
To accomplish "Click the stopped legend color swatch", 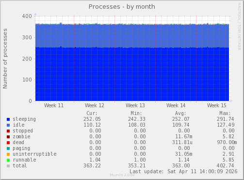I will (8, 131).
